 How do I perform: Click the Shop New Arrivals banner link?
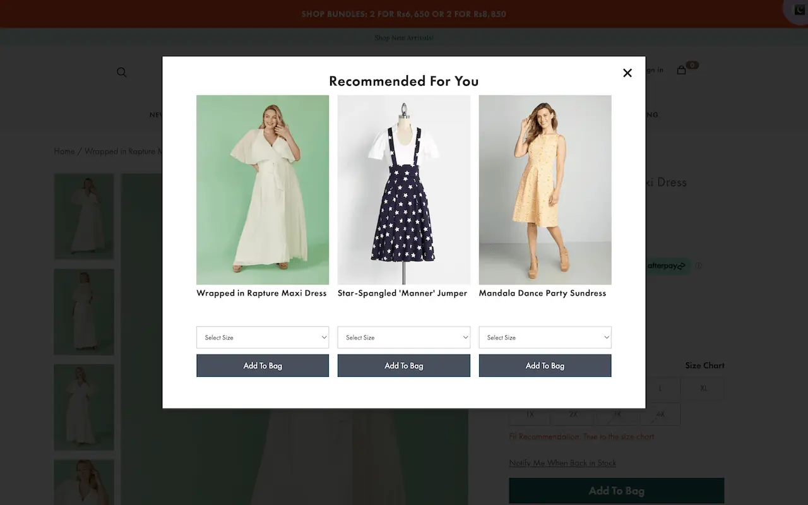(403, 37)
